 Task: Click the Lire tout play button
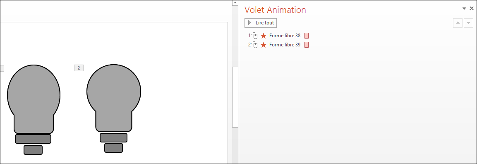tap(260, 23)
